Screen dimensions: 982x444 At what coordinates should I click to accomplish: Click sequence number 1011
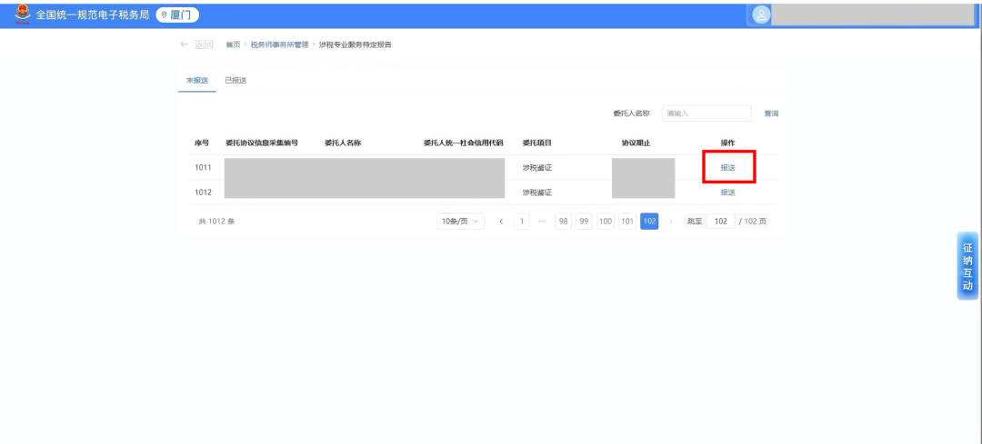(x=203, y=168)
